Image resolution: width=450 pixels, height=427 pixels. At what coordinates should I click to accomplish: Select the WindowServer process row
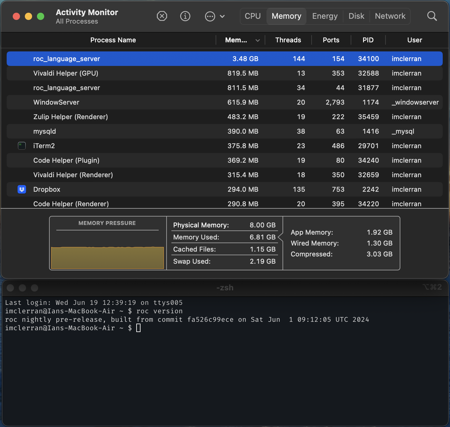coord(225,102)
